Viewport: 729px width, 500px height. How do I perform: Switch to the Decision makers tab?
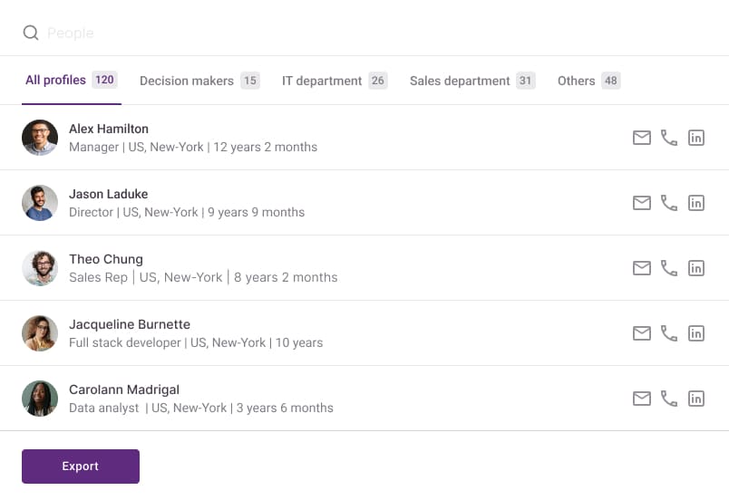tap(199, 81)
